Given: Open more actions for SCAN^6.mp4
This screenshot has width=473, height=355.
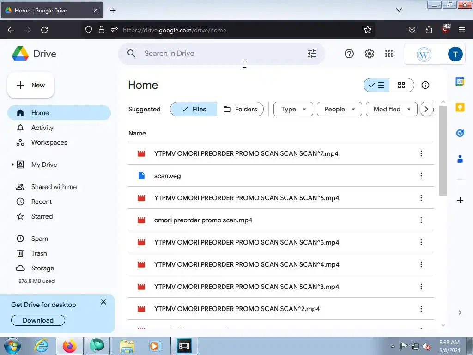Looking at the screenshot, I should (421, 198).
